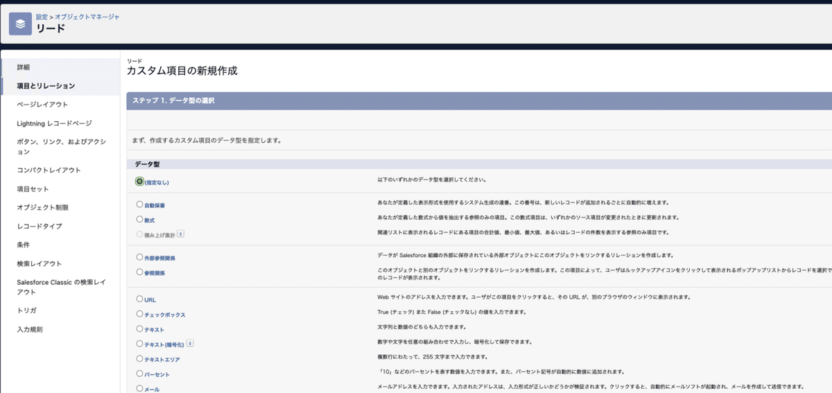This screenshot has height=393, width=832.
Task: Select the パーセント radio button
Action: tap(139, 374)
